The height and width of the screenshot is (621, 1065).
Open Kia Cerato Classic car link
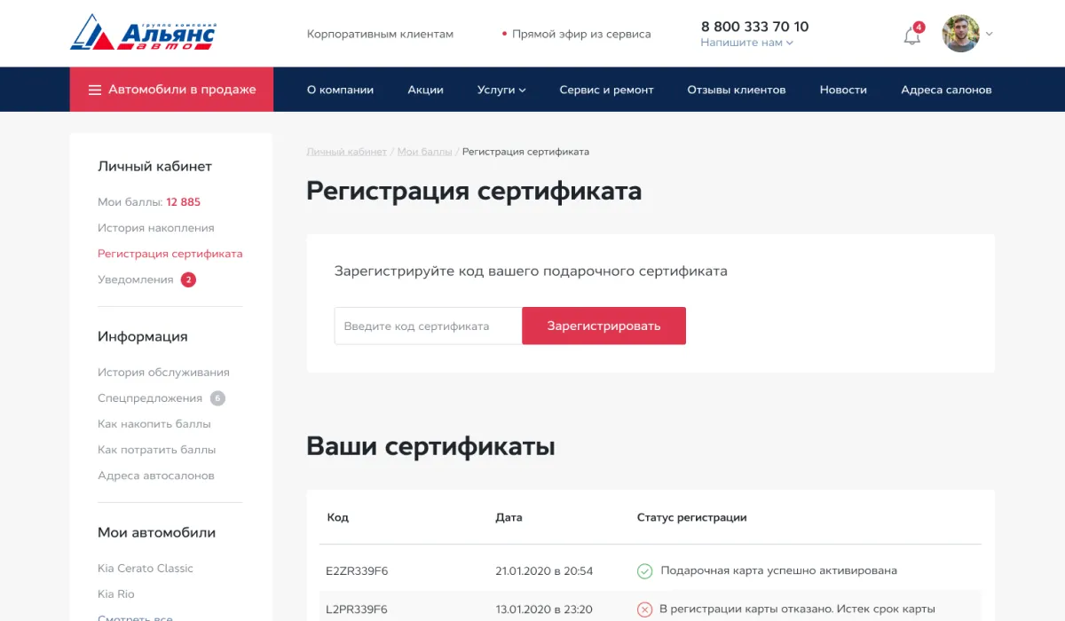146,569
